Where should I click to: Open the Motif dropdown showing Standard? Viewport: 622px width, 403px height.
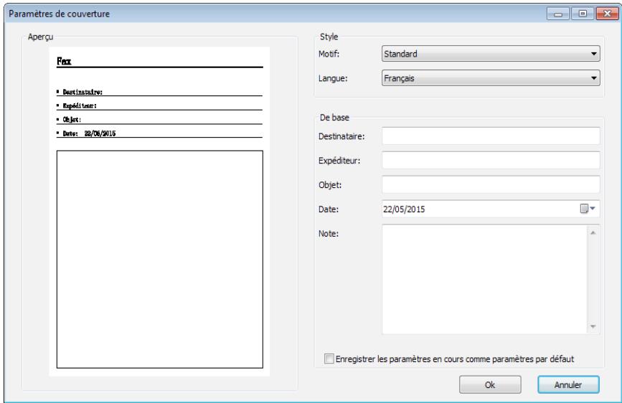[x=491, y=54]
